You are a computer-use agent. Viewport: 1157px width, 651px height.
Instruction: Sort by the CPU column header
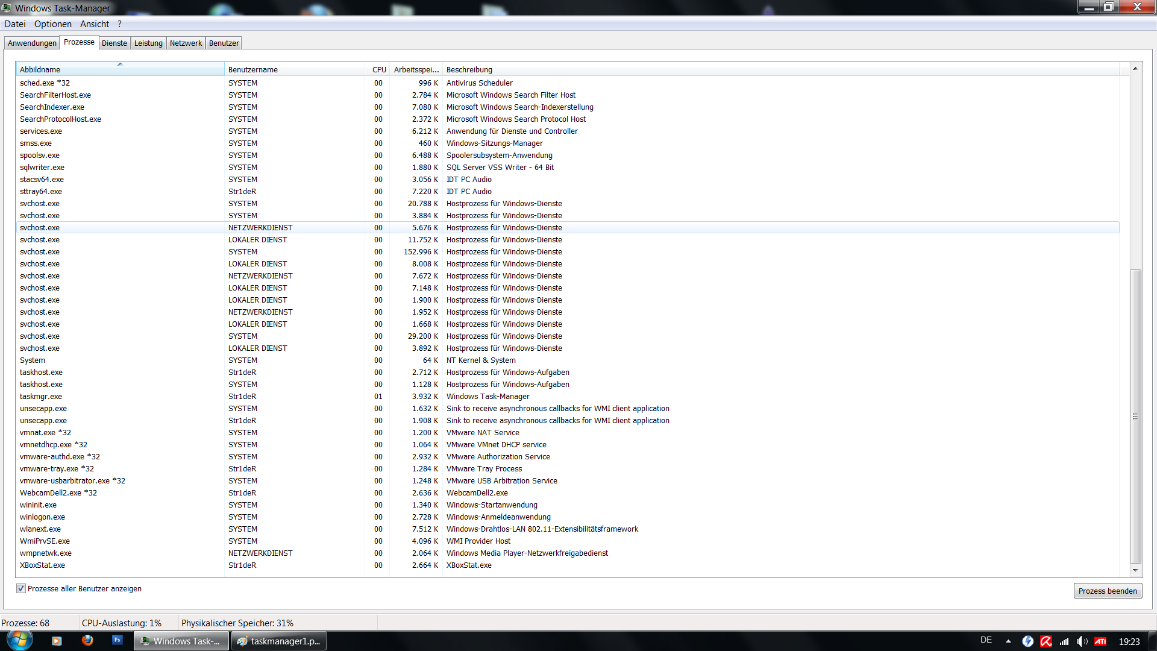point(378,69)
